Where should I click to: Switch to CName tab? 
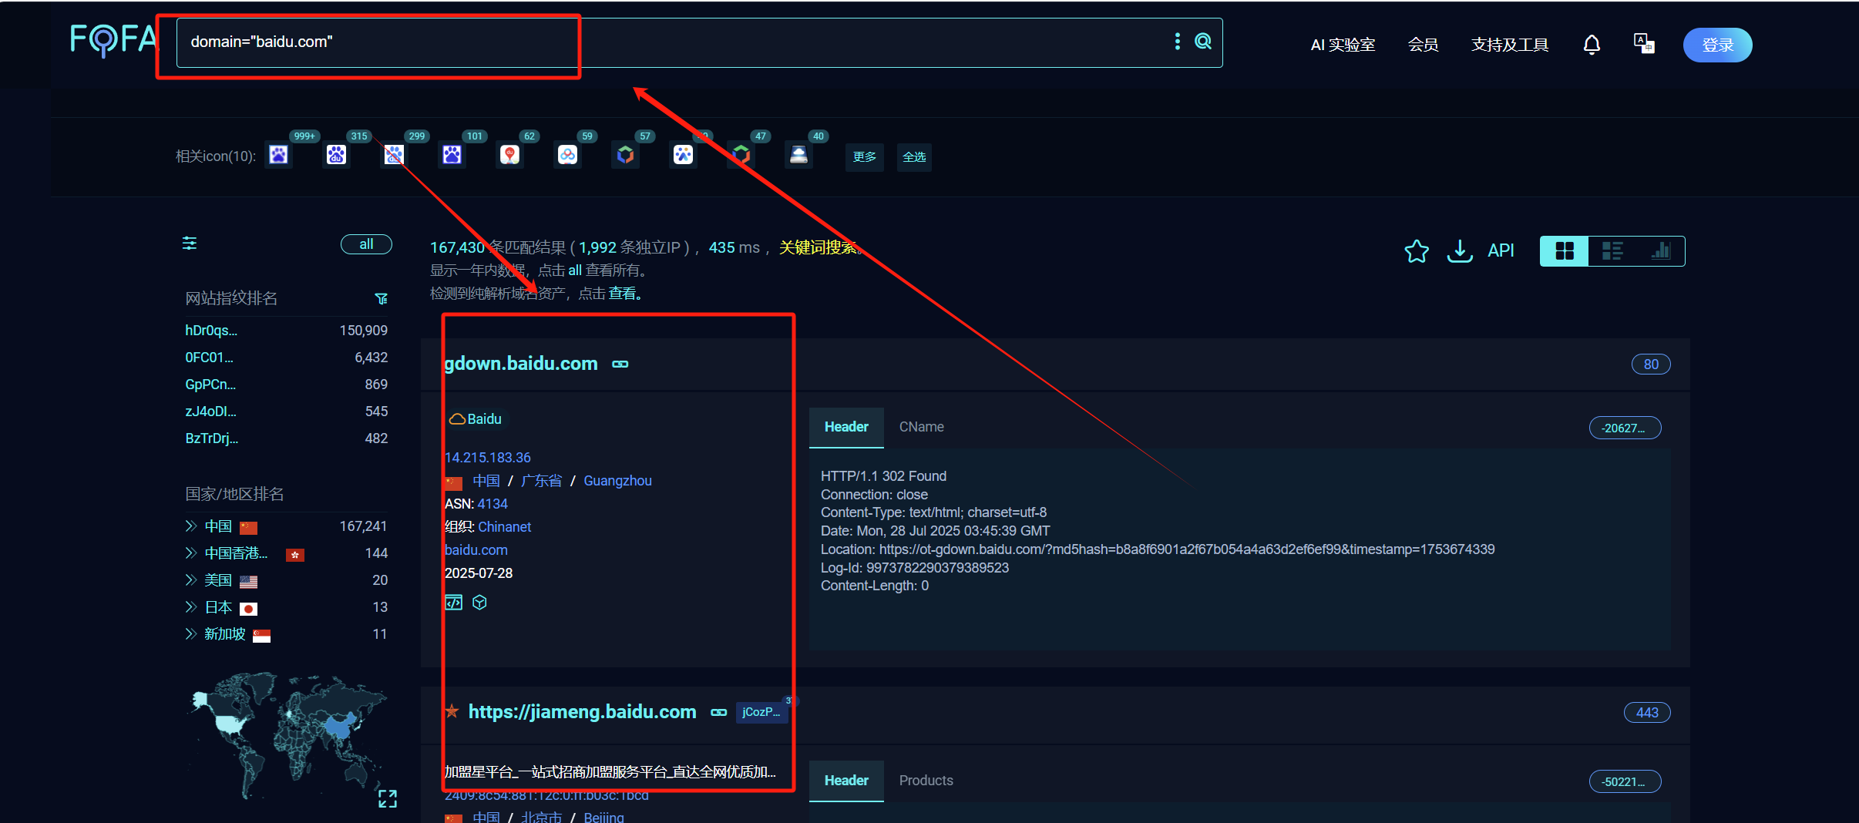click(922, 427)
